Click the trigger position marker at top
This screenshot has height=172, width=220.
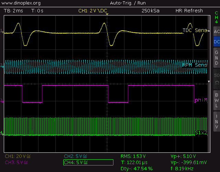click(107, 14)
